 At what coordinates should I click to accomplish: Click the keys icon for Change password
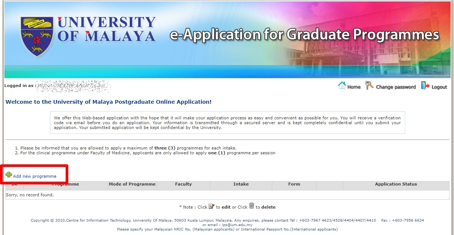click(369, 86)
